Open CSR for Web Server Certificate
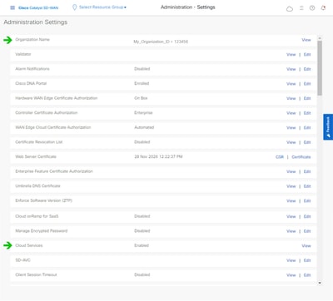Screen dimensions: 333x301 (x=280, y=157)
